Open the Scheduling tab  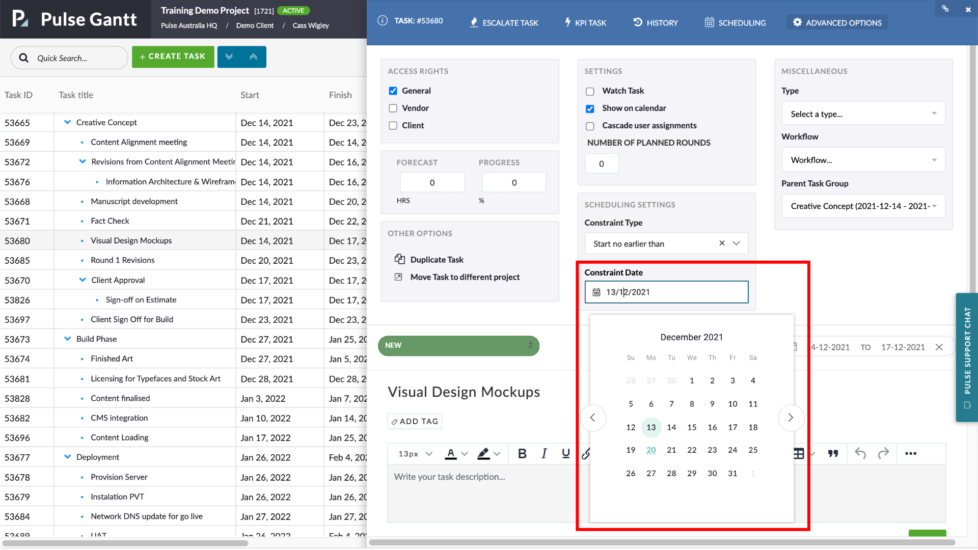735,23
